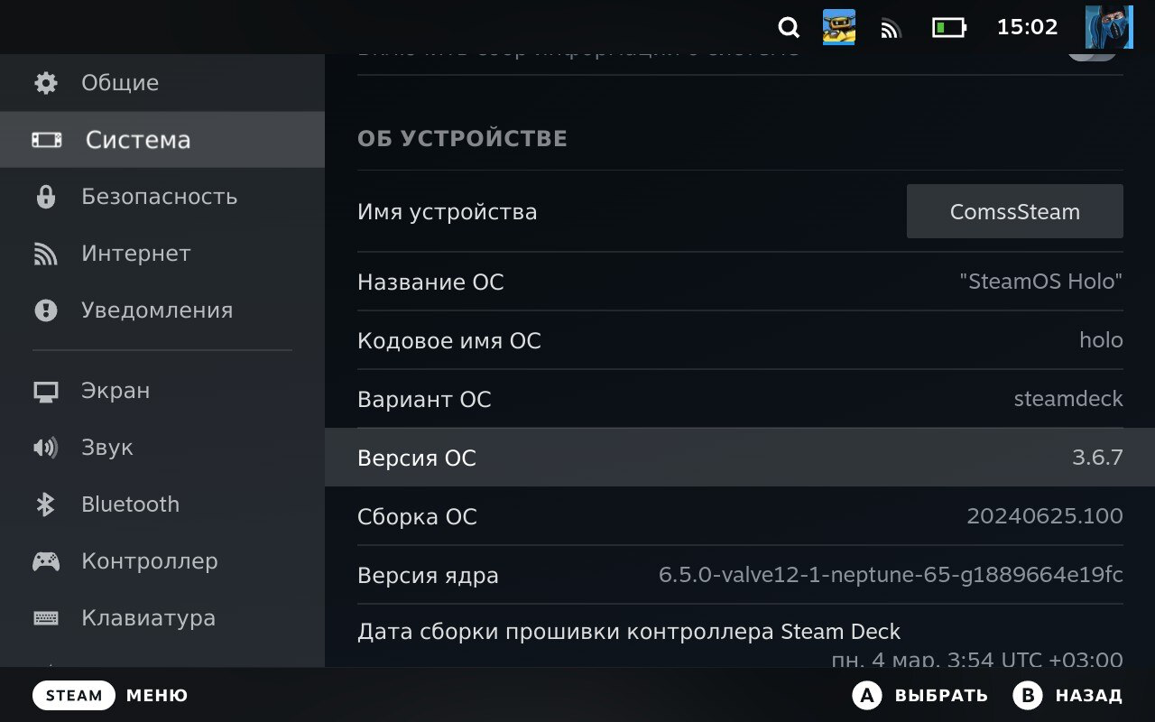
Task: Select the Версия ОС row
Action: tap(740, 458)
